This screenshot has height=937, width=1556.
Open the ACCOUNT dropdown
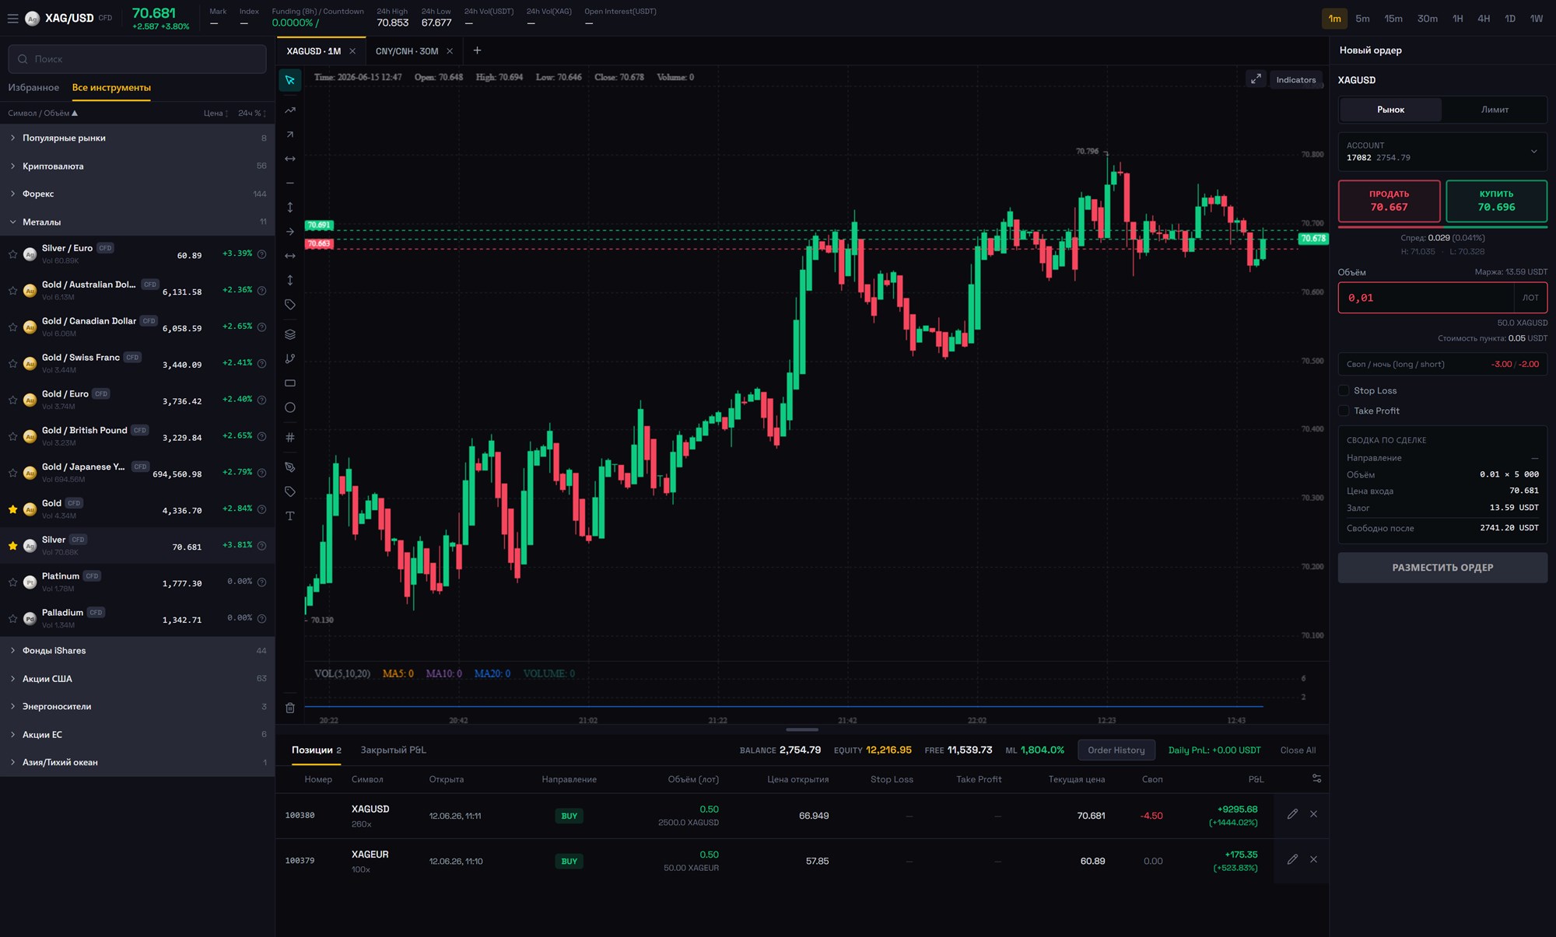(1442, 152)
